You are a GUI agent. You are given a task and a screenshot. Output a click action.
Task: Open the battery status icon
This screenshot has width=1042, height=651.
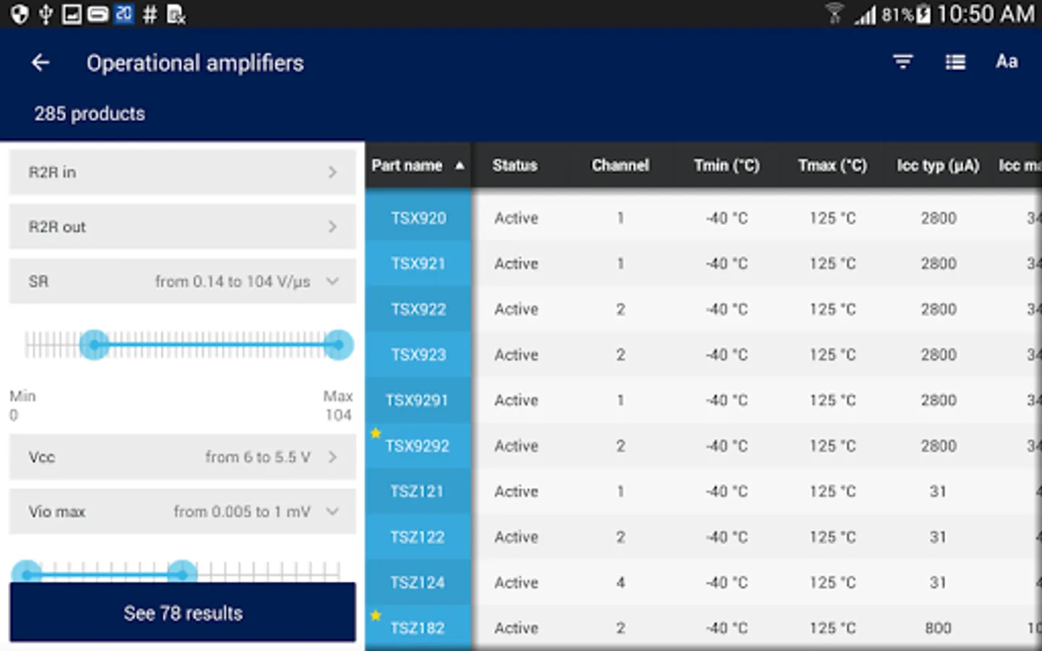click(x=923, y=14)
